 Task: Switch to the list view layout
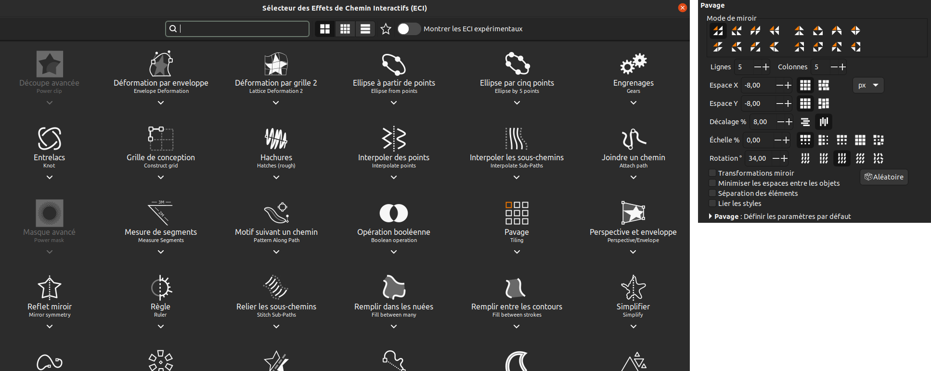(x=365, y=29)
